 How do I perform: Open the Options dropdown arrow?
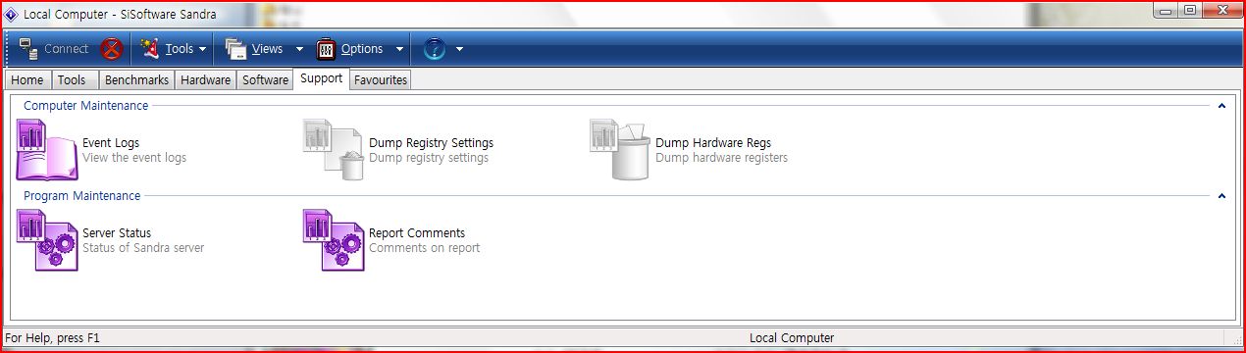[399, 49]
